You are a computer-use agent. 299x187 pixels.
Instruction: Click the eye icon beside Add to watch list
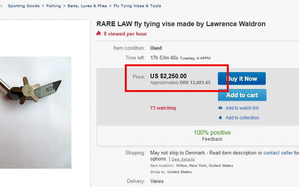click(x=221, y=108)
